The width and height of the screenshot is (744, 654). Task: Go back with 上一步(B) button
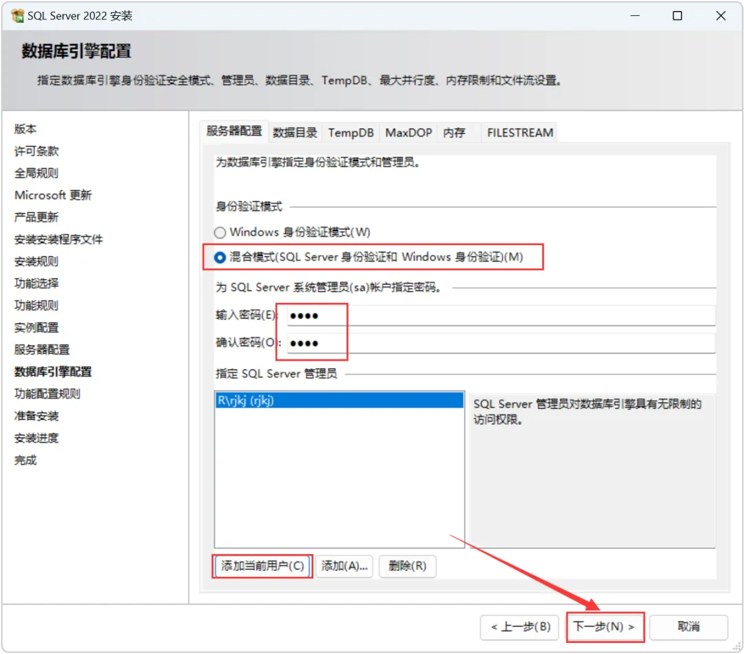click(x=519, y=627)
